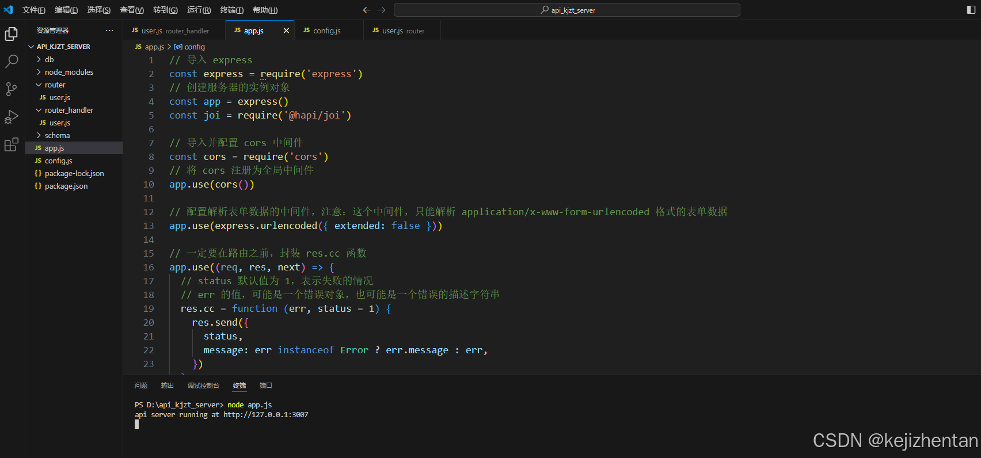This screenshot has width=981, height=458.
Task: Expand the schema folder
Action: pyautogui.click(x=39, y=135)
